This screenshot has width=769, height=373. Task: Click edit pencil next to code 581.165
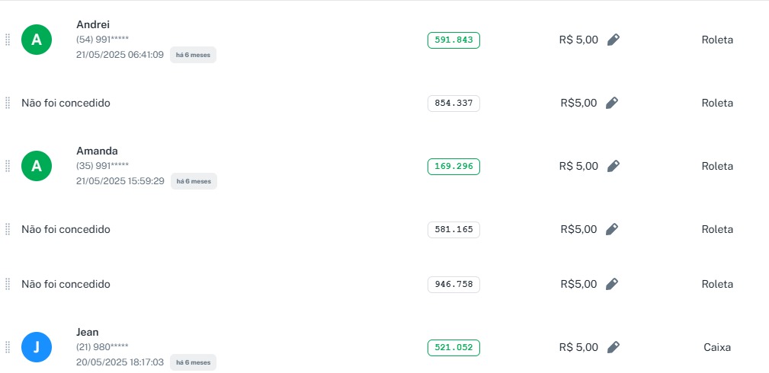click(x=612, y=229)
